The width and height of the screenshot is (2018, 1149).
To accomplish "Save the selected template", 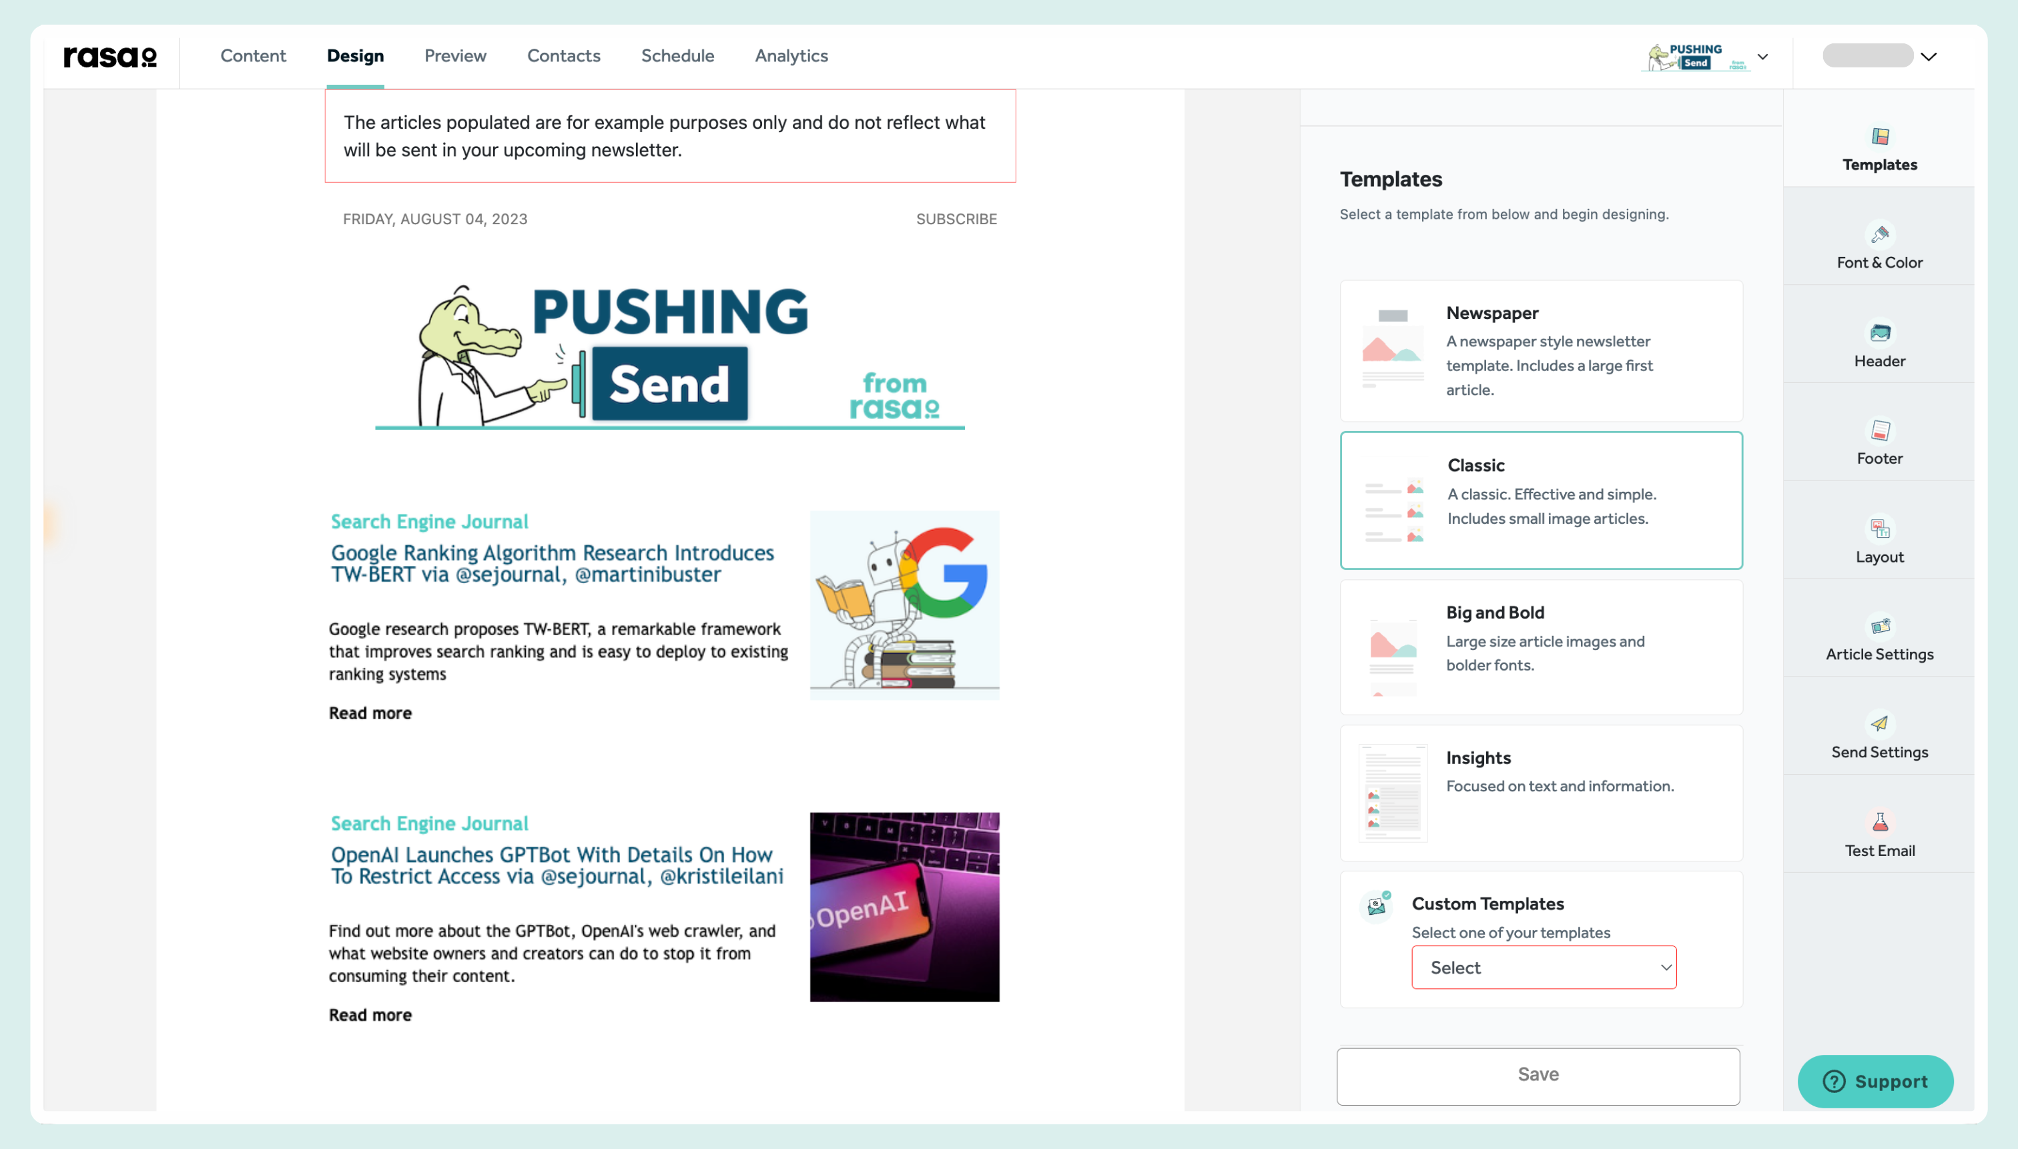I will pos(1538,1074).
